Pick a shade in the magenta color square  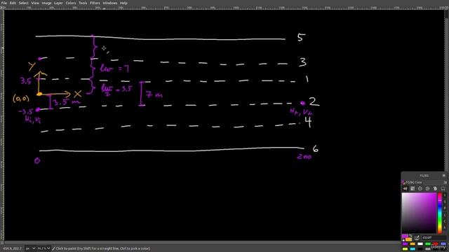[419, 213]
